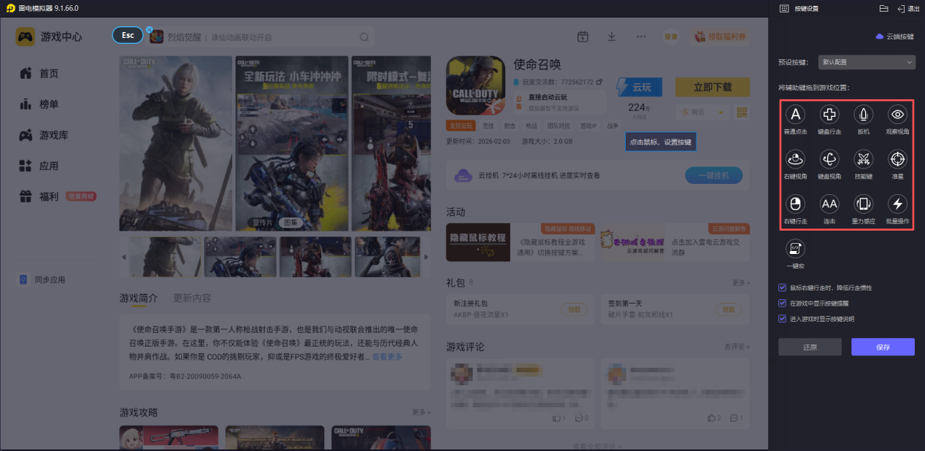This screenshot has height=451, width=925.
Task: Claim the 新注册礼包 领取 button
Action: [x=575, y=309]
